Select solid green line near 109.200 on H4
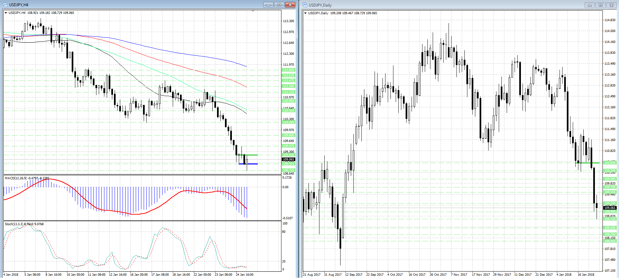619x278 pixels. coord(253,155)
